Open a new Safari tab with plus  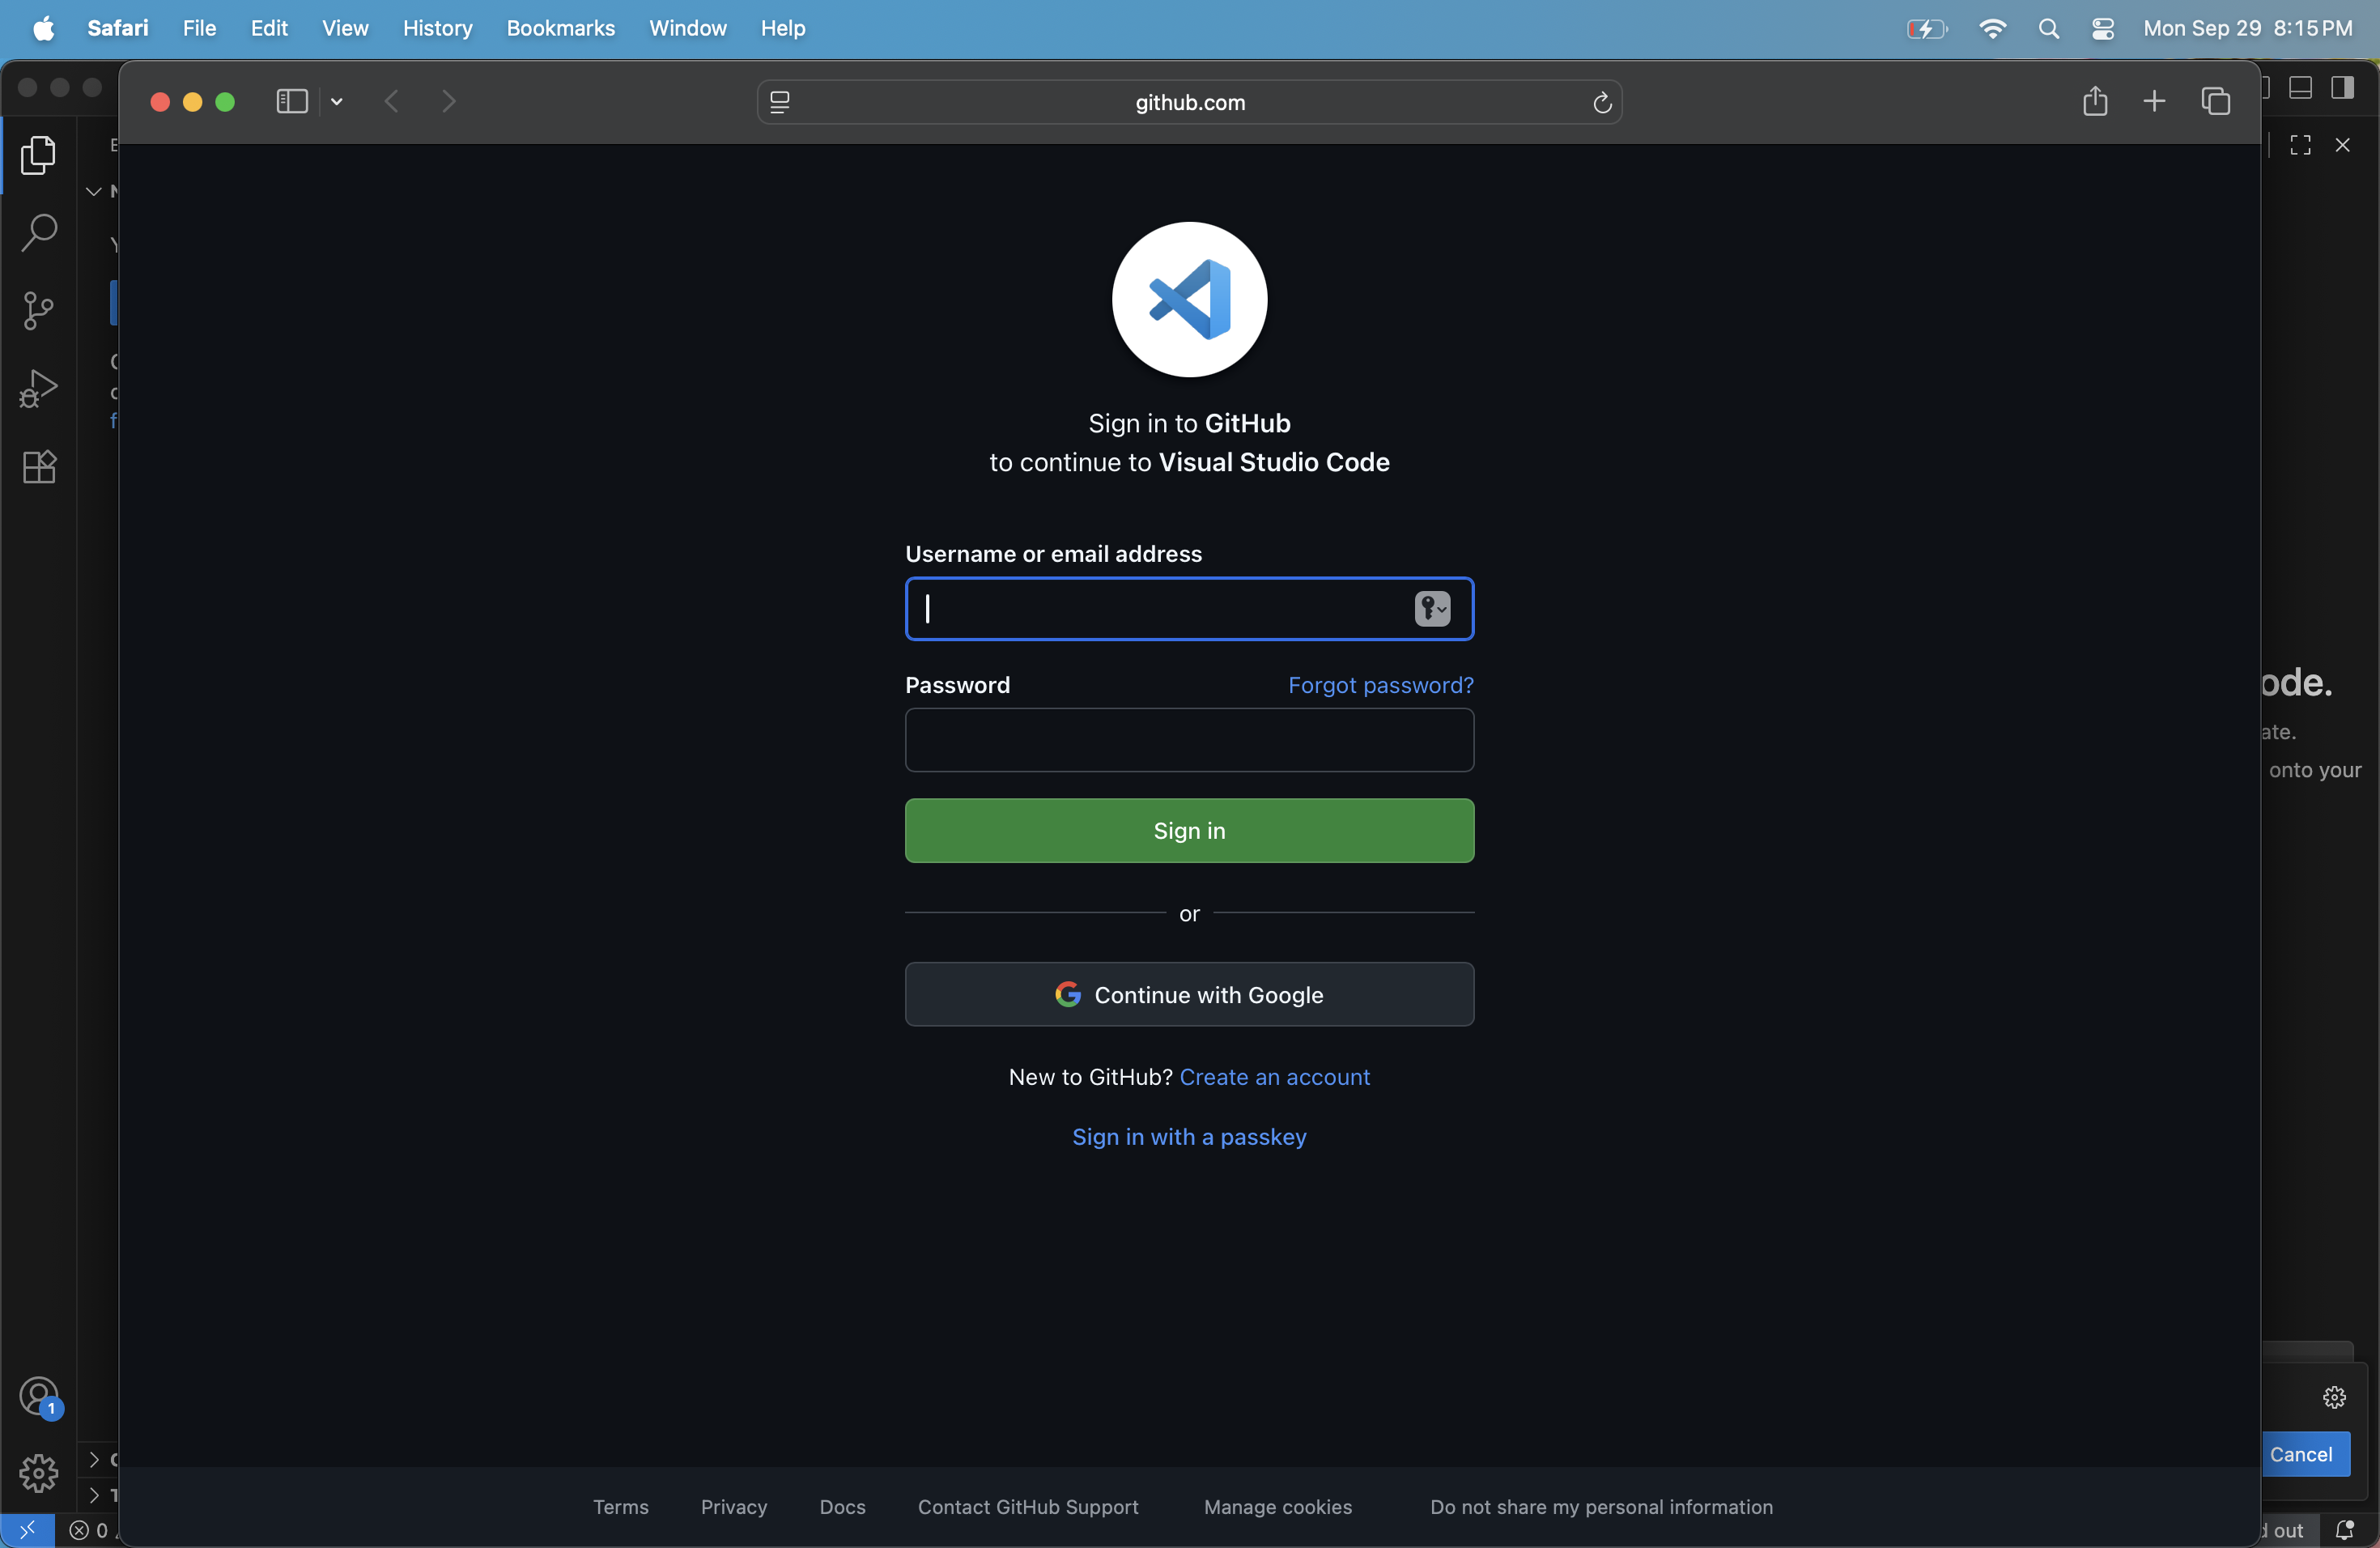click(2154, 101)
